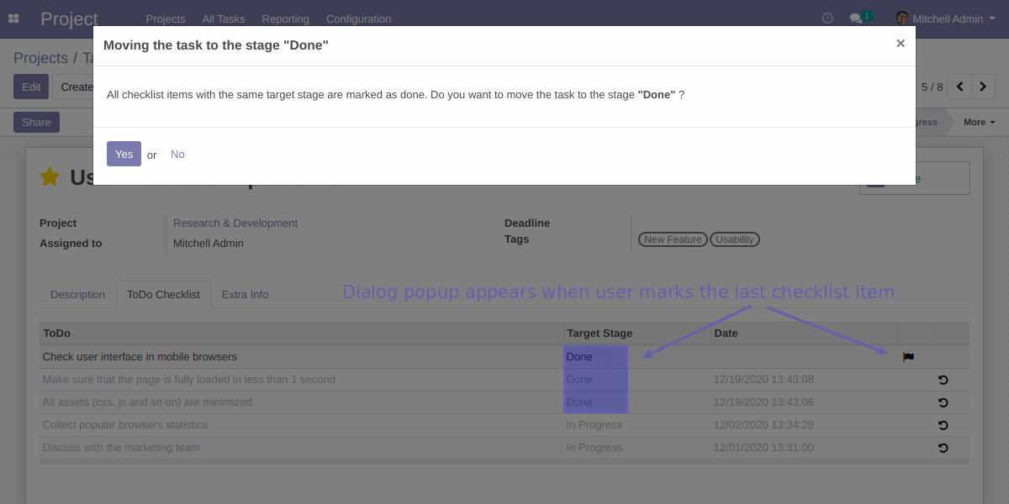This screenshot has width=1009, height=504.
Task: Revert stage of browsers statistics item
Action: [x=943, y=425]
